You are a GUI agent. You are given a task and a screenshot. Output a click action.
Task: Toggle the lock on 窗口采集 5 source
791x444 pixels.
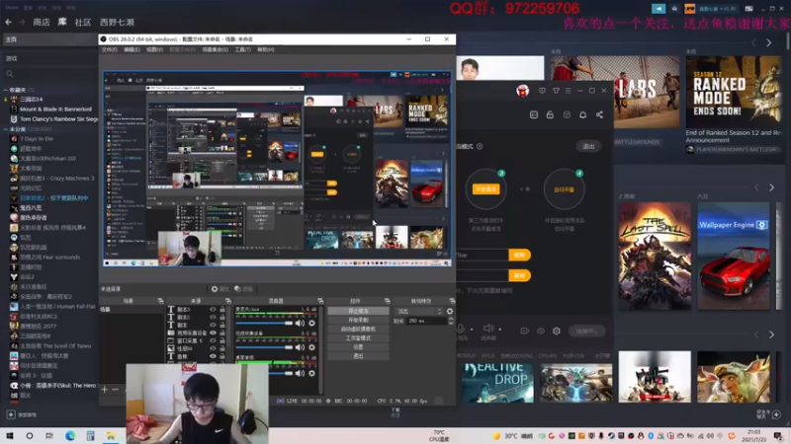[x=221, y=340]
